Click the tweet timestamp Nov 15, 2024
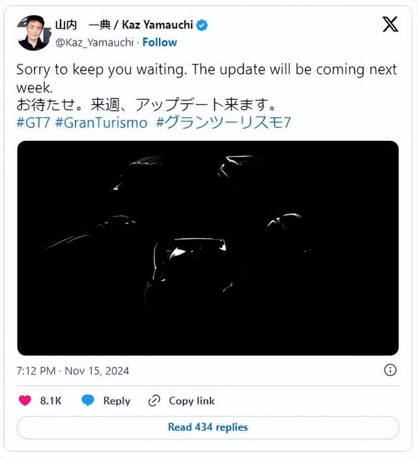The width and height of the screenshot is (417, 458). tap(73, 371)
